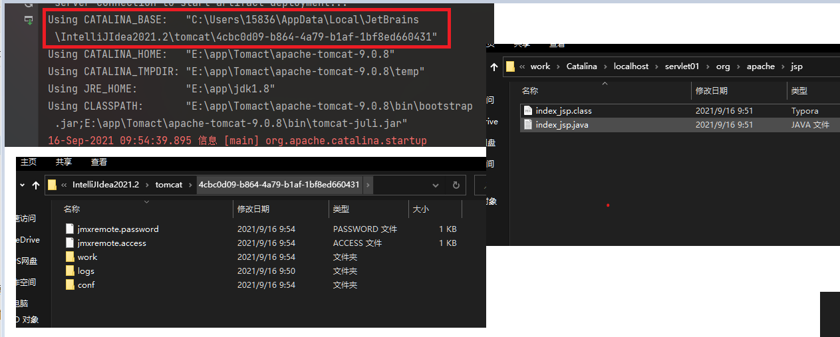This screenshot has height=337, width=840.
Task: Go to tomcat breadcrumb
Action: 169,185
